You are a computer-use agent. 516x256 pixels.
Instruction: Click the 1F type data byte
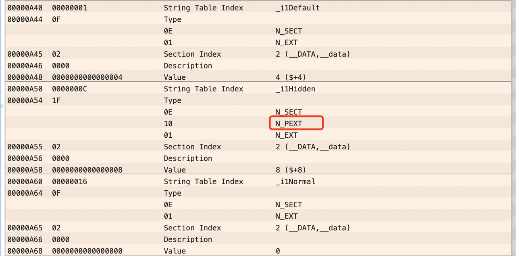click(x=56, y=101)
